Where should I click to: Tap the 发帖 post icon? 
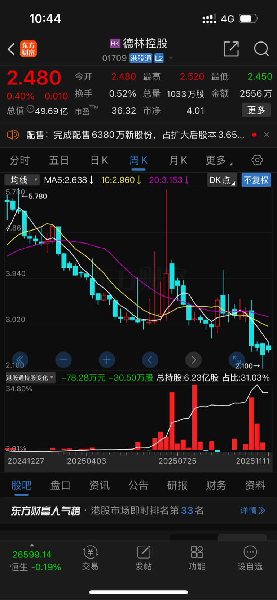click(144, 558)
